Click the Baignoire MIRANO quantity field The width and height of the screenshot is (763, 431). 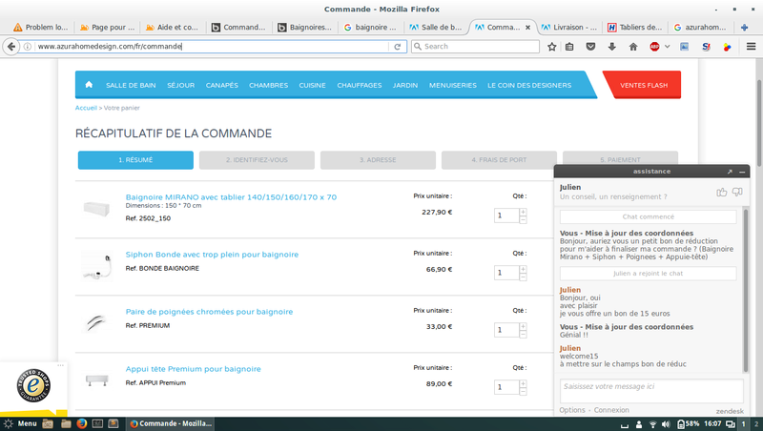[506, 215]
